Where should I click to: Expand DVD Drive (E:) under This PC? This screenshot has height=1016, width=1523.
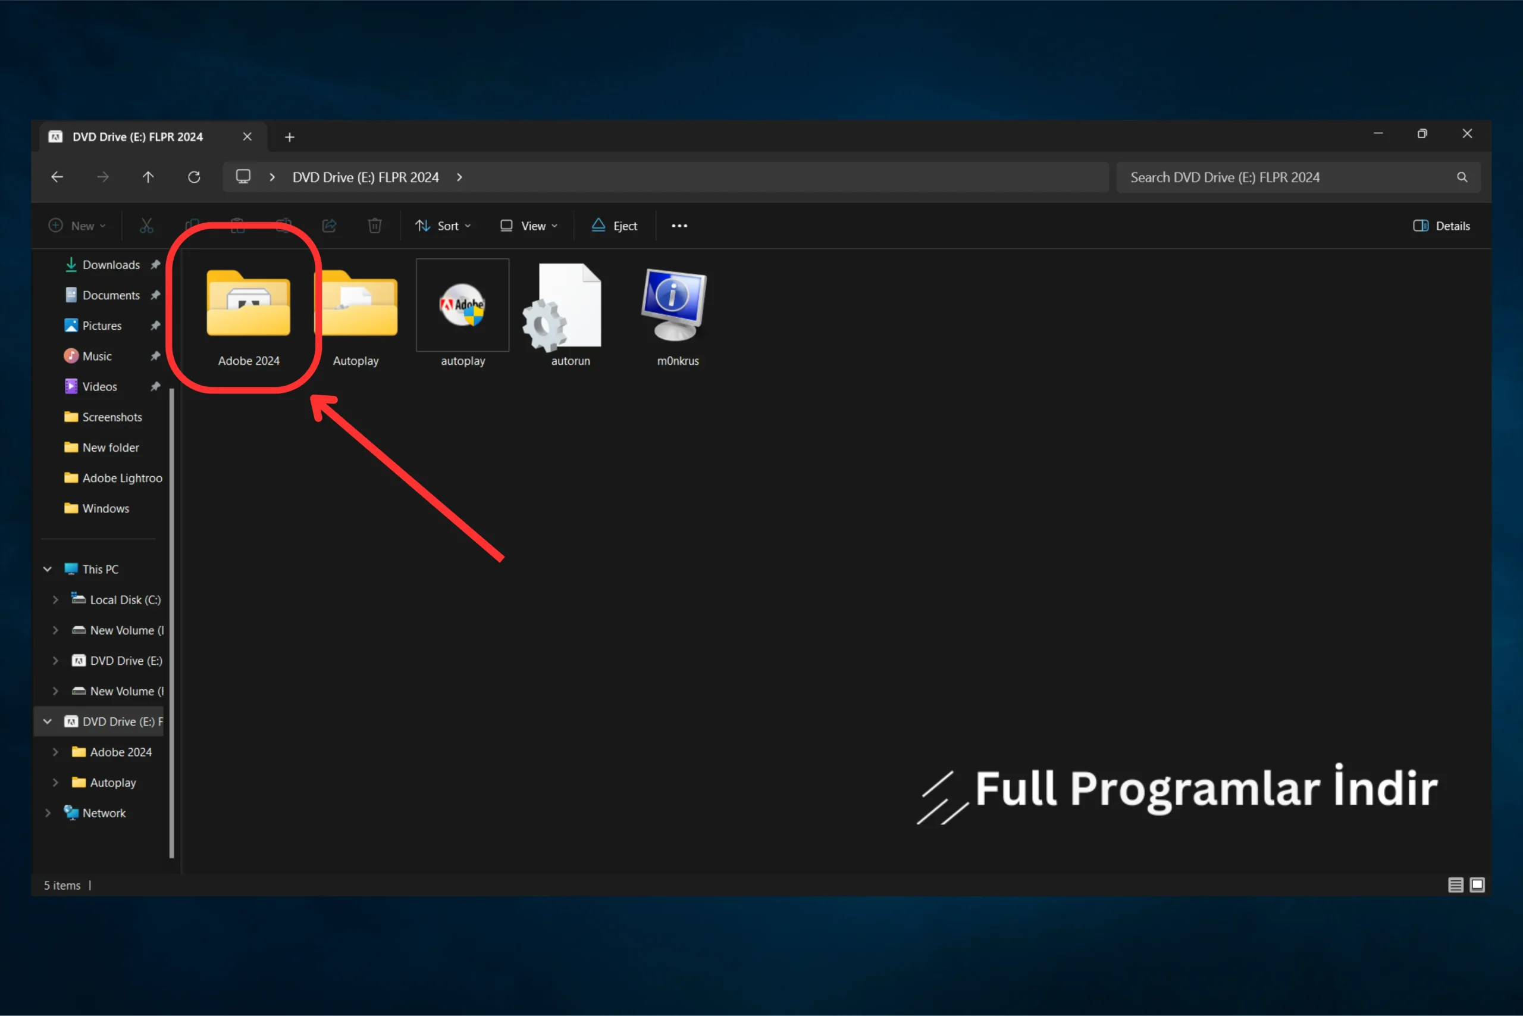55,660
